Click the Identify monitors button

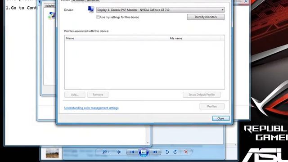point(206,17)
